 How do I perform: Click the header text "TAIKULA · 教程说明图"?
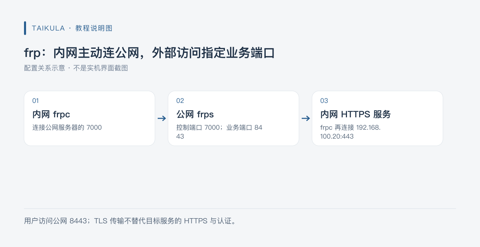click(x=72, y=28)
